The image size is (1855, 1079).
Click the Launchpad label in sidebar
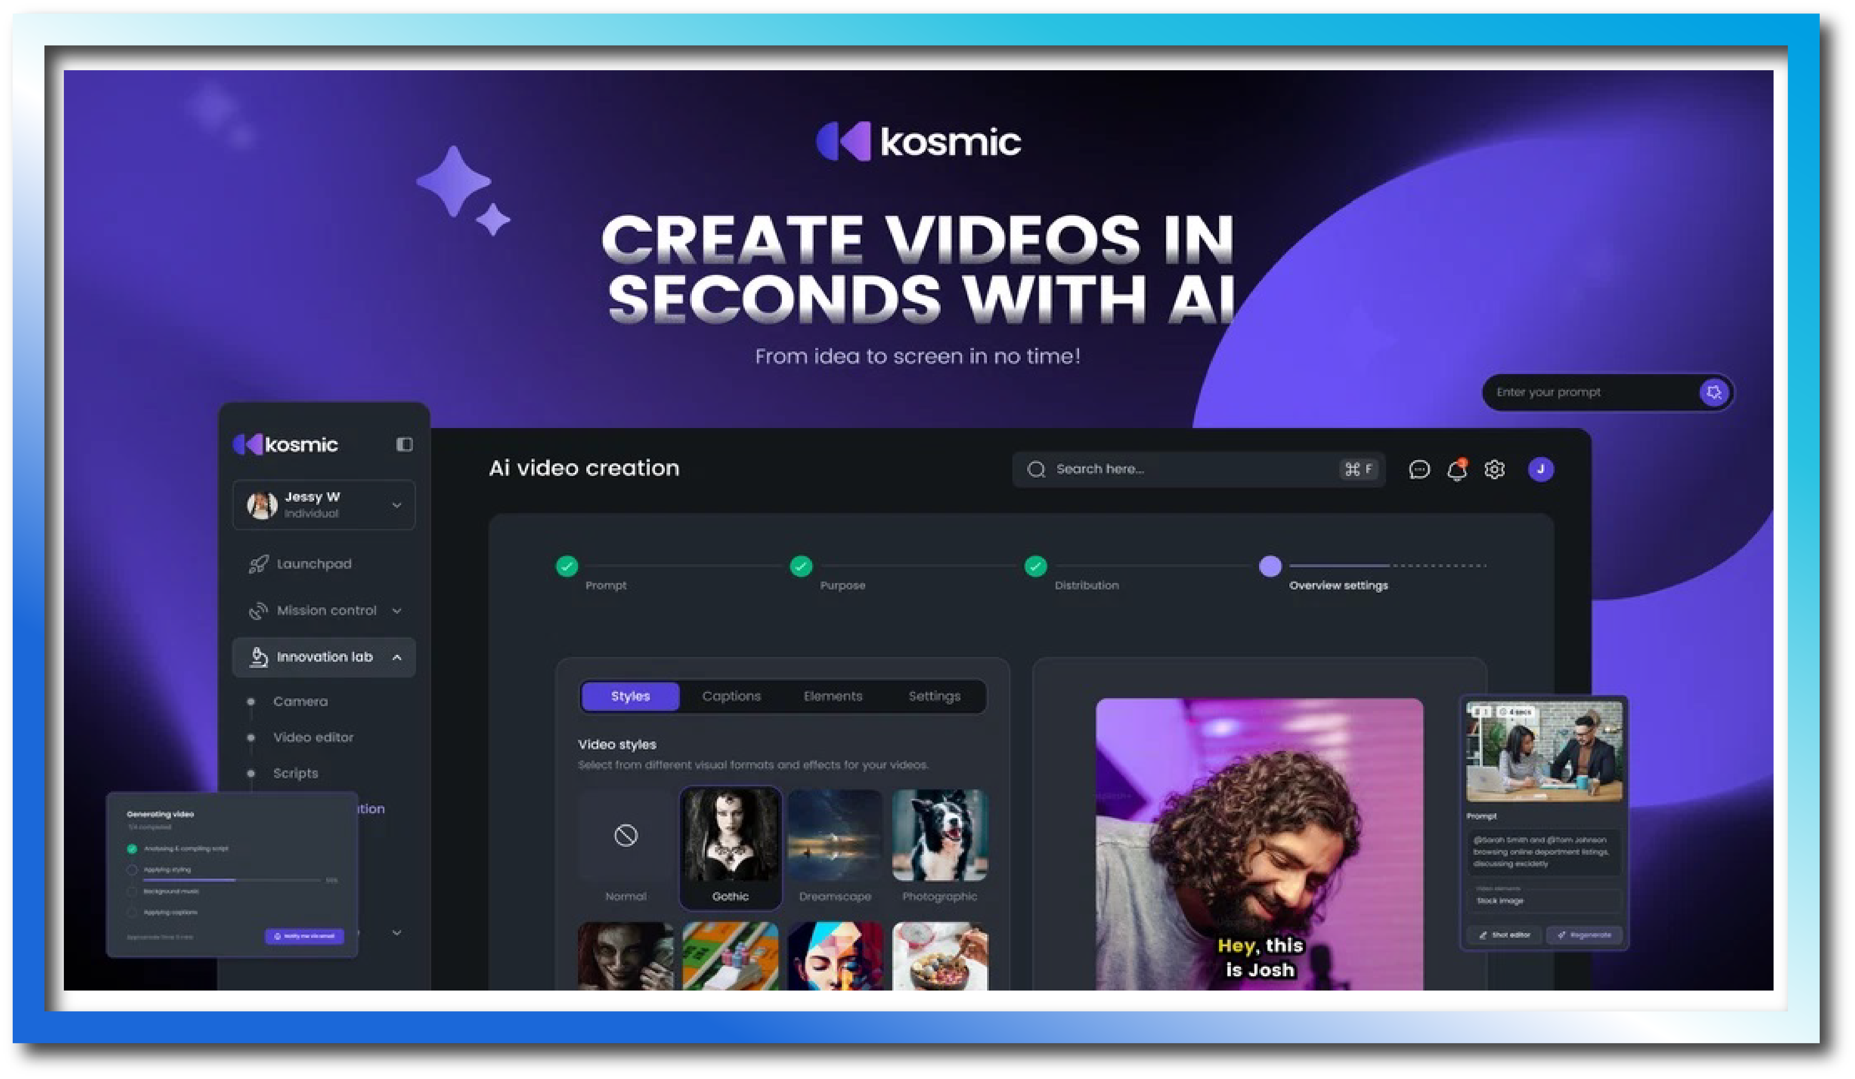313,564
